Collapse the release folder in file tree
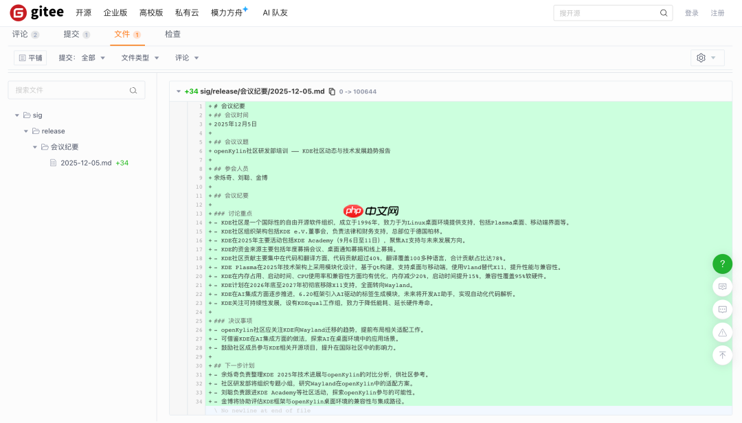 coord(26,130)
